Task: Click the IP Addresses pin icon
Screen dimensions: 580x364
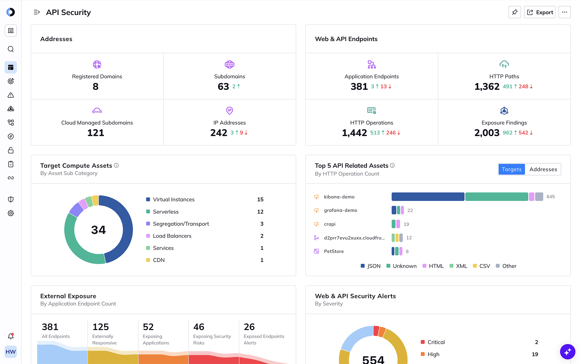Action: coord(229,110)
